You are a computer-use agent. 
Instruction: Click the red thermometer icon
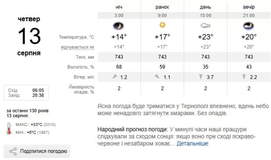point(9,129)
